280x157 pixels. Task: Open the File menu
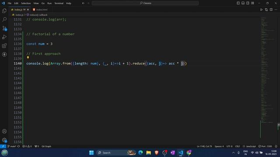click(10, 3)
